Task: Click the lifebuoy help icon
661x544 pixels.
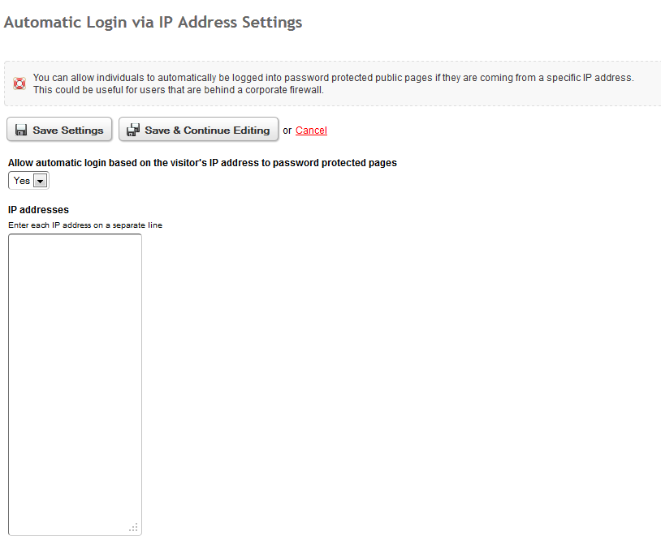Action: [x=19, y=84]
